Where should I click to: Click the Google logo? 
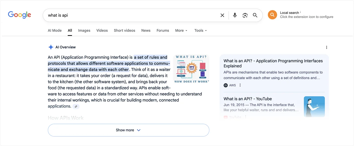pyautogui.click(x=20, y=15)
